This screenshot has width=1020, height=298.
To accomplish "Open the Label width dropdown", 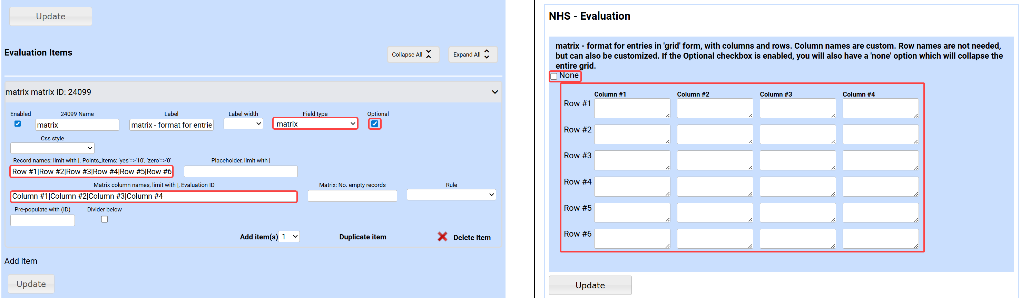I will click(x=243, y=124).
